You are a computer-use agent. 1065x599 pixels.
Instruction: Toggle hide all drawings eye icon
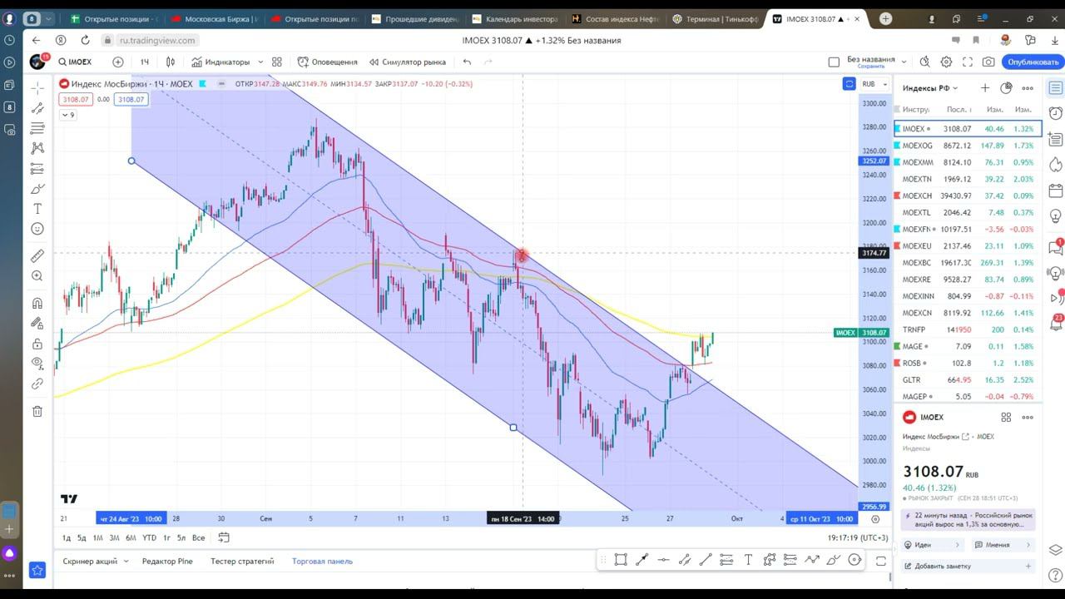pos(37,364)
